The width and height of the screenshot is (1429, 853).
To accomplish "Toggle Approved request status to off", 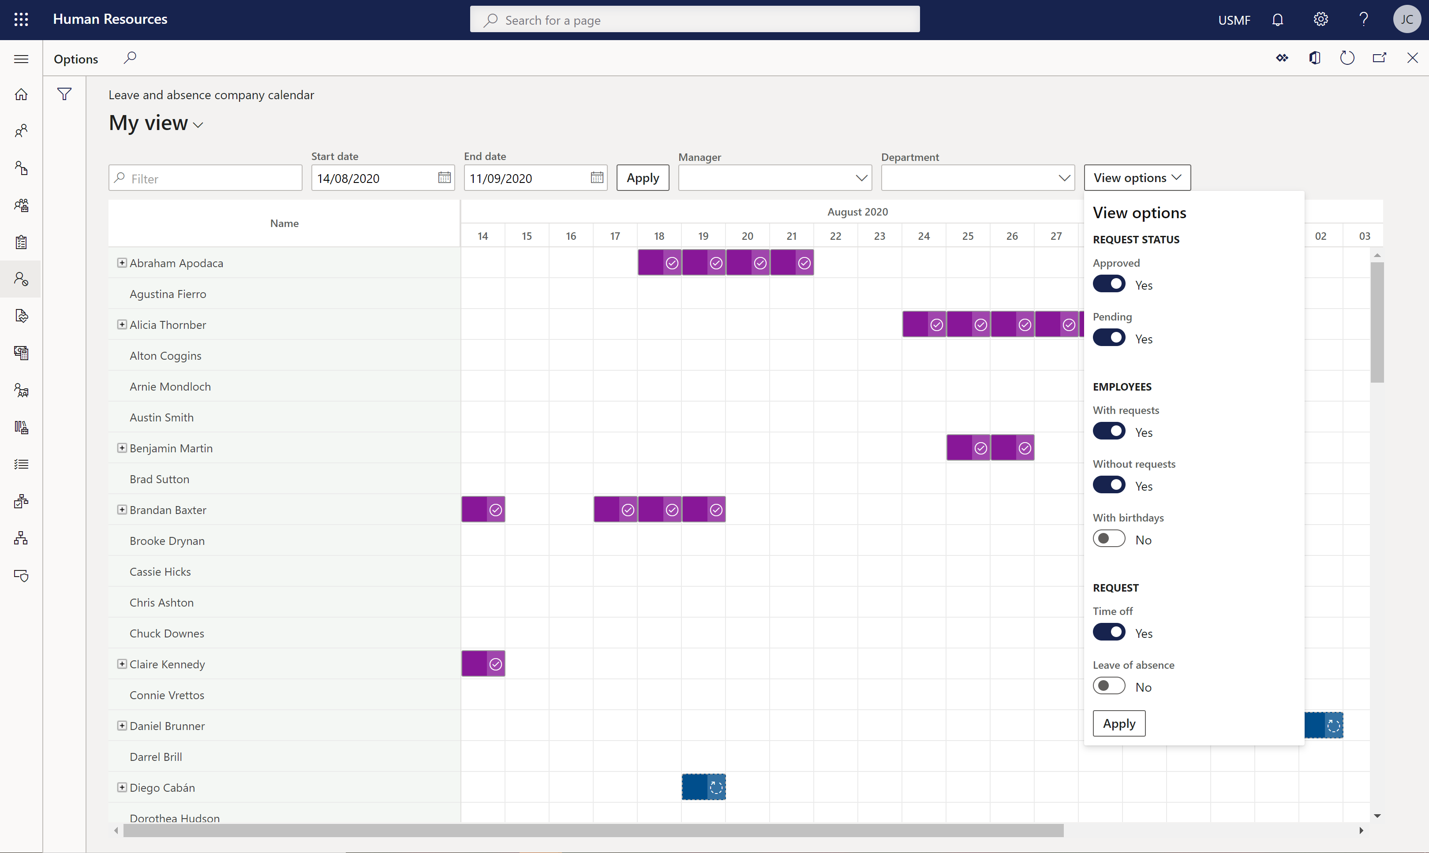I will (1109, 284).
